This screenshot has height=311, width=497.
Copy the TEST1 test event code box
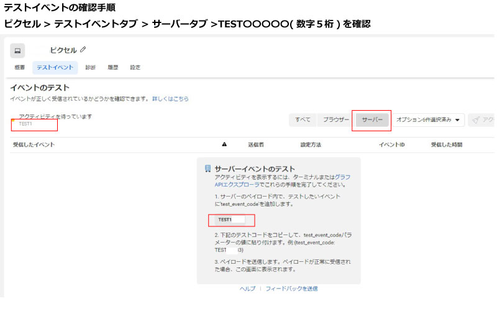pos(230,220)
